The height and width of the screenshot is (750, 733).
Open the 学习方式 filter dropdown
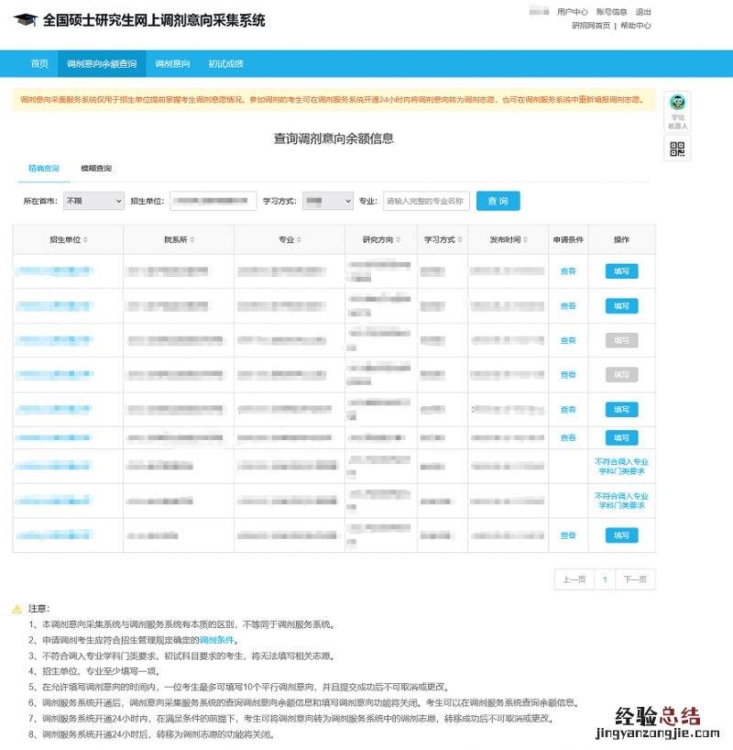pos(327,201)
